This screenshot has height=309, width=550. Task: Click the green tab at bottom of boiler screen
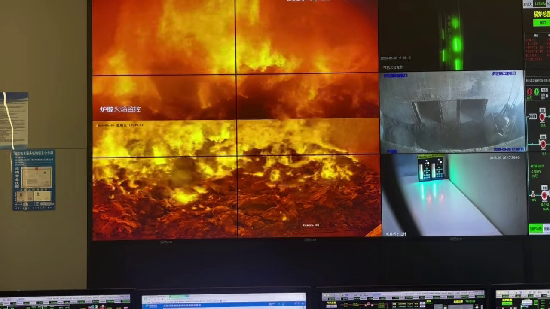(x=536, y=229)
